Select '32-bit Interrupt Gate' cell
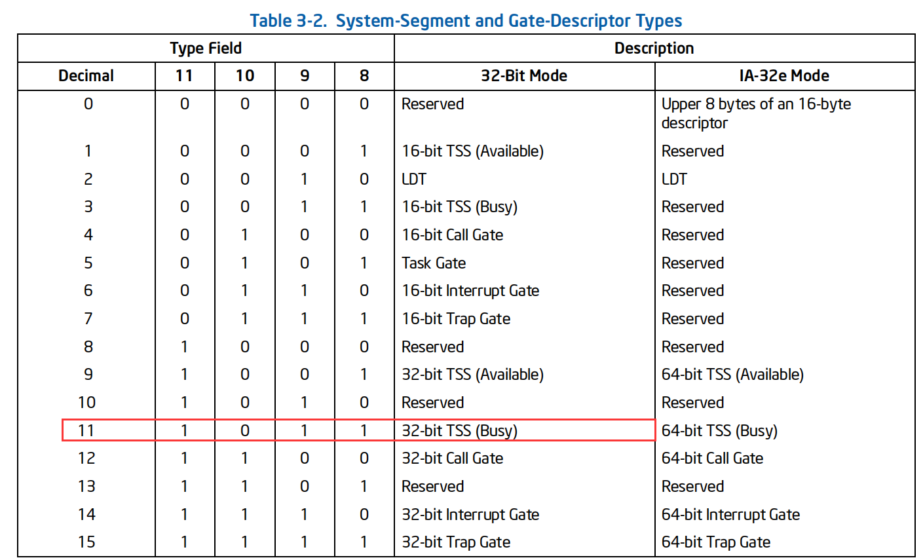 click(470, 515)
